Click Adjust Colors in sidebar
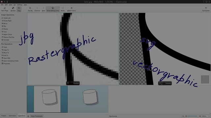Screen dimensions: 211x118 tap(7, 34)
